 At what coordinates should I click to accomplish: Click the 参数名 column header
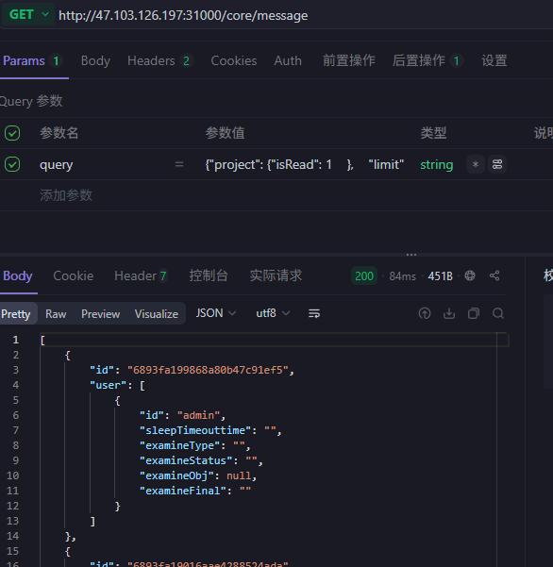click(59, 133)
